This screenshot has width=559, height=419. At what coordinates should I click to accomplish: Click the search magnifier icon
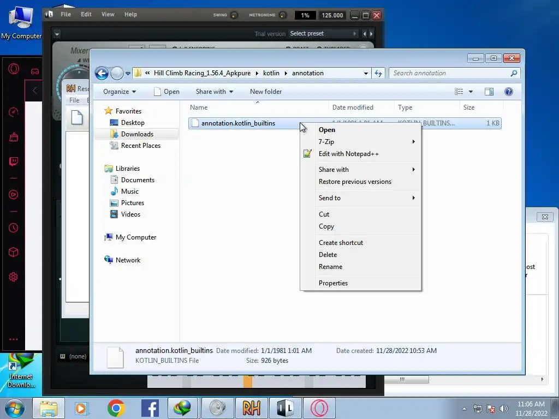coord(514,73)
